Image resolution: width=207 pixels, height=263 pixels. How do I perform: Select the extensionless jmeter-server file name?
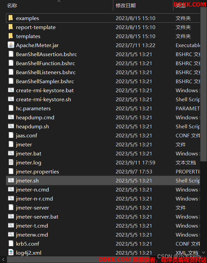point(32,208)
